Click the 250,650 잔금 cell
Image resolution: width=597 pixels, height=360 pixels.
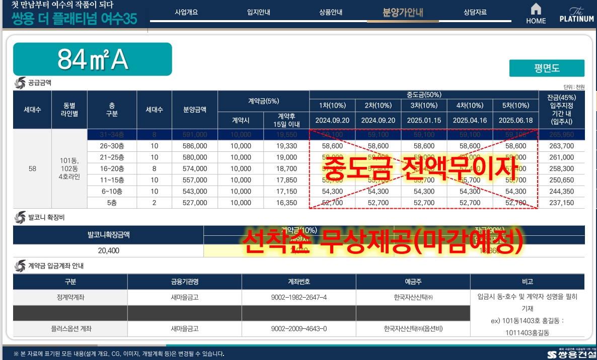point(562,180)
